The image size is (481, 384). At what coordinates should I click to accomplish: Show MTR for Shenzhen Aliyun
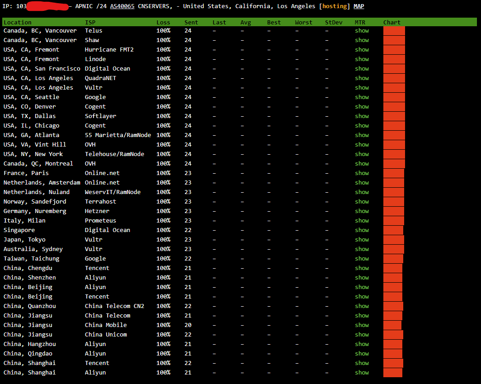point(362,278)
